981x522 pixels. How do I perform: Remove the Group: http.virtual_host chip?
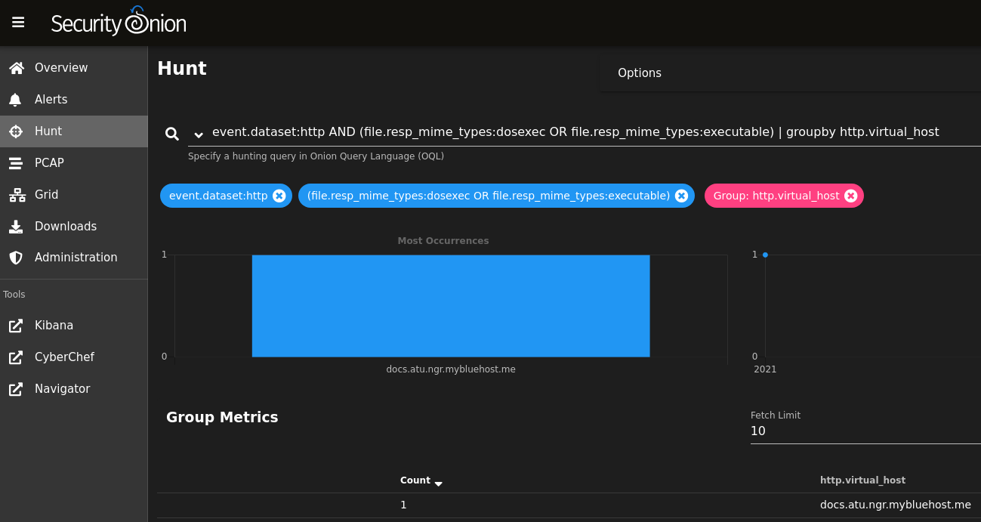851,196
